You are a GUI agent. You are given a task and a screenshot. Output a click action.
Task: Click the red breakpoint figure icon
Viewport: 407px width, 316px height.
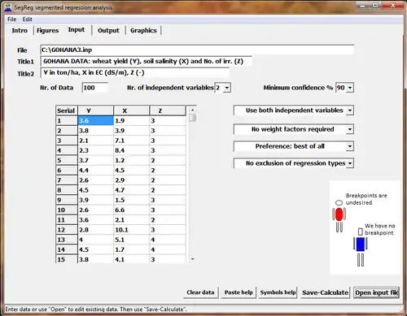[x=339, y=219]
